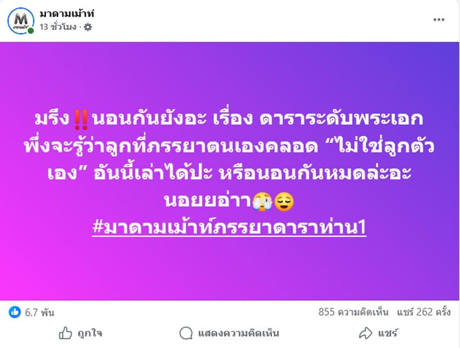Open the #มาดามเม้าท์ภรรยาดาราท่าน1 hashtag link
The width and height of the screenshot is (460, 348).
[x=229, y=228]
